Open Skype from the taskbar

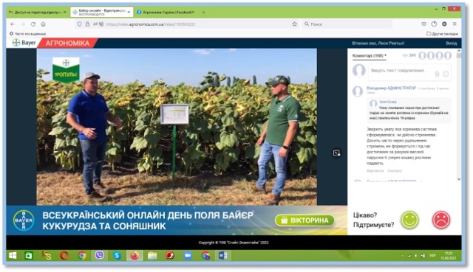(117, 256)
